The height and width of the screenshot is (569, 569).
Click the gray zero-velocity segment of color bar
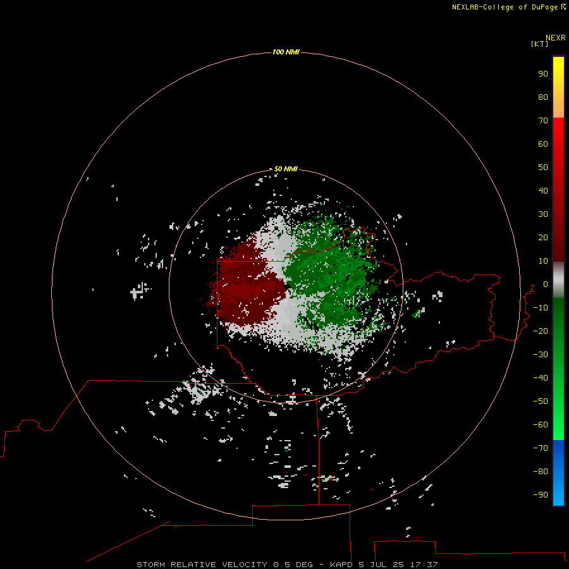(558, 280)
